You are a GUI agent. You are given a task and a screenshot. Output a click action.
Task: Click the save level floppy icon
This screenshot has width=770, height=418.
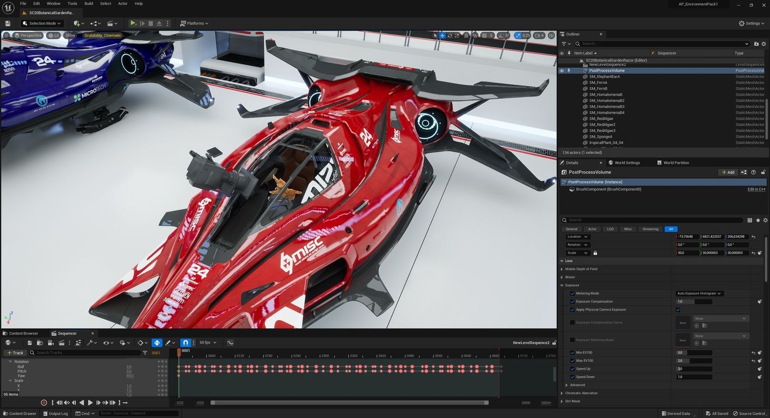[x=7, y=23]
